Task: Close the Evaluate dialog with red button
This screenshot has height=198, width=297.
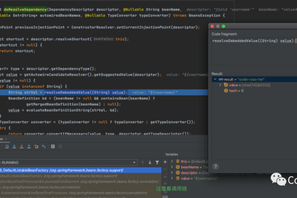Action: pos(212,26)
